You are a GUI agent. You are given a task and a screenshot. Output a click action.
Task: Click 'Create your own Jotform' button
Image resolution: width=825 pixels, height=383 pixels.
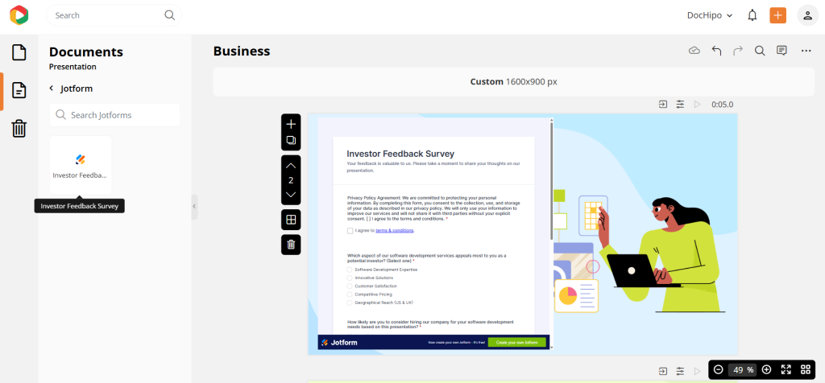click(x=516, y=343)
